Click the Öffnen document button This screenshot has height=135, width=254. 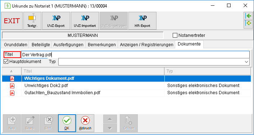pyautogui.click(x=129, y=123)
